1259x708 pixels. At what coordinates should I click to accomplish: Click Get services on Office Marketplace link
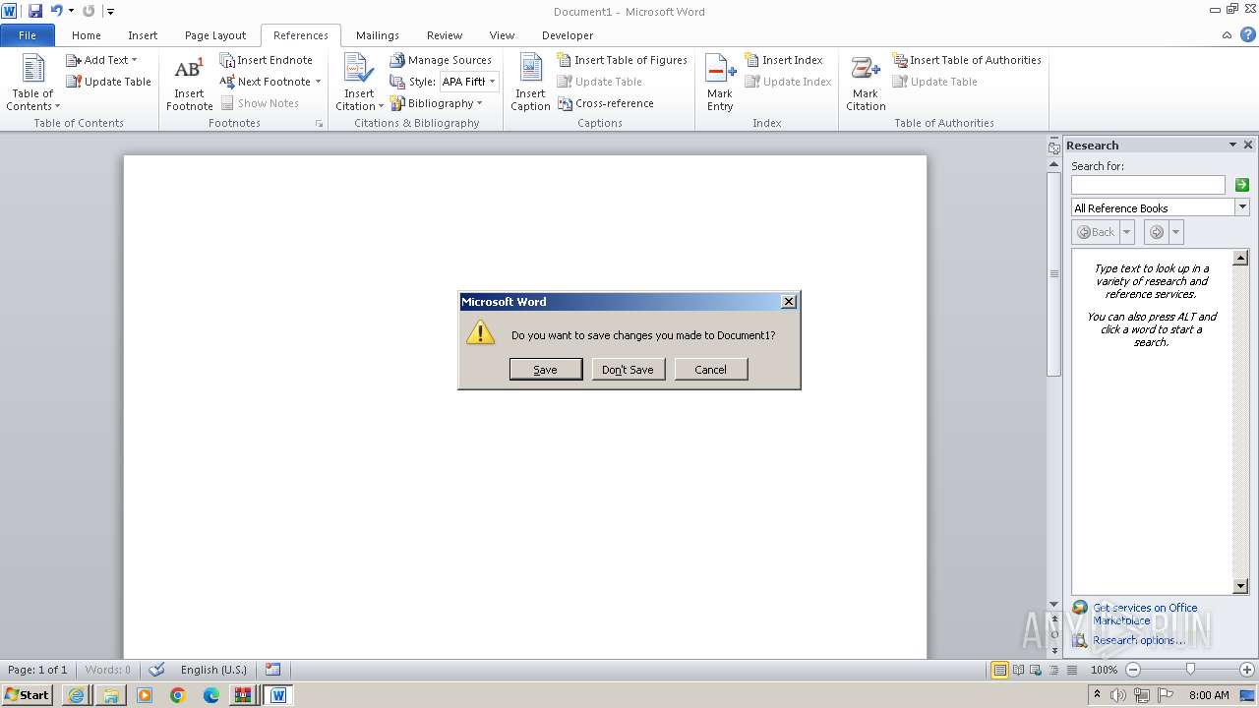tap(1145, 614)
